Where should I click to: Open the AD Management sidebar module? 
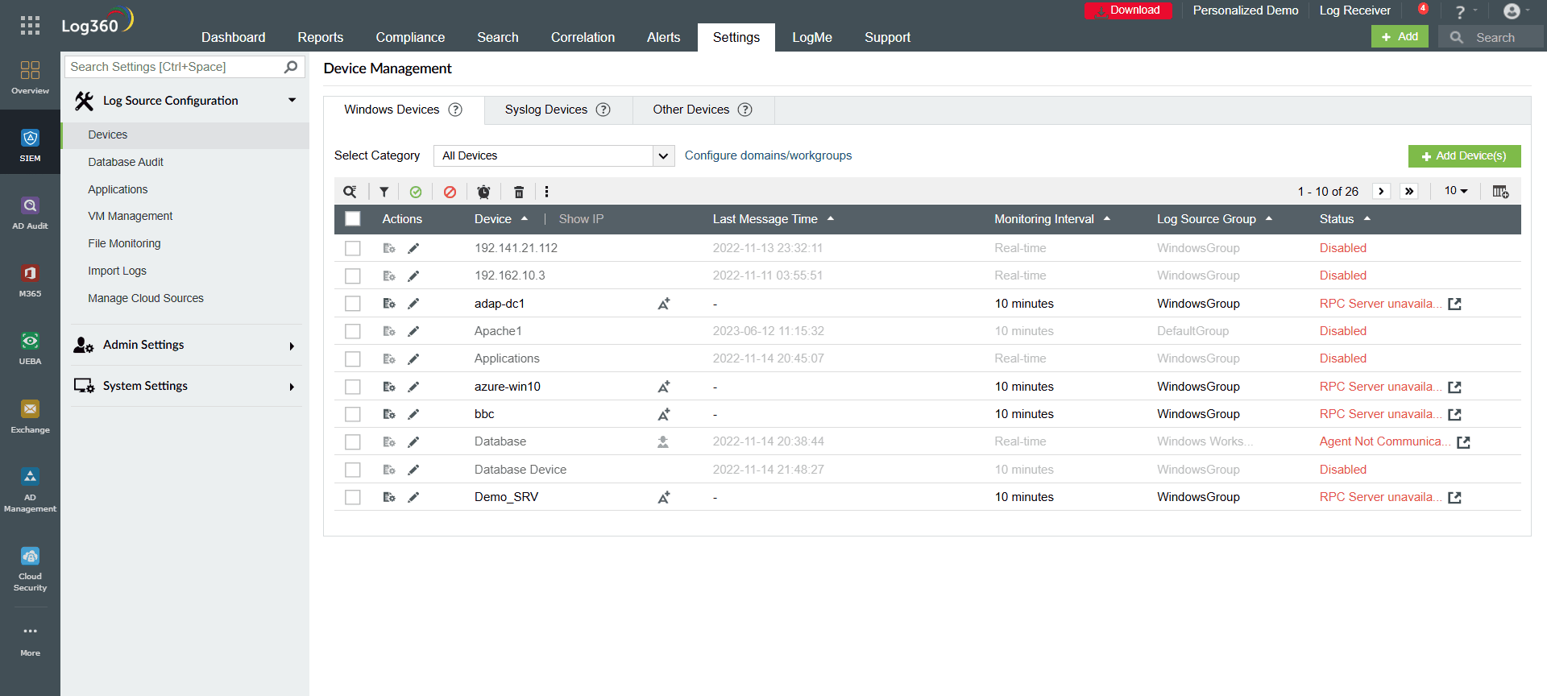(x=30, y=491)
